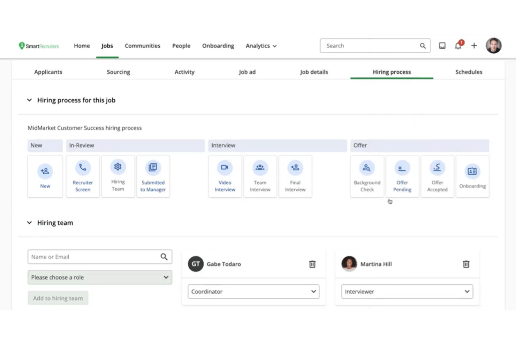516x344 pixels.
Task: Delete Martina Hill from hiring team
Action: click(466, 264)
